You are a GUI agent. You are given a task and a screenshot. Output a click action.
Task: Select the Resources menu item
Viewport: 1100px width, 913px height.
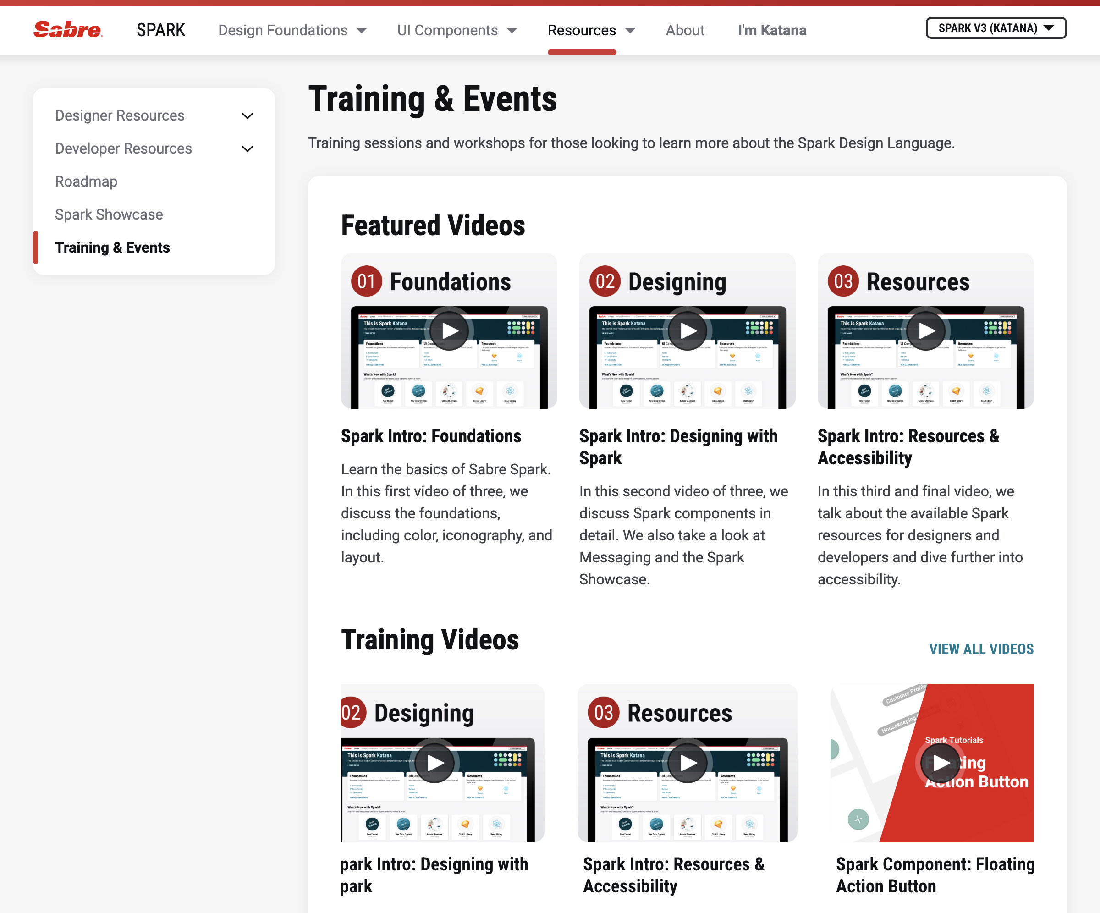tap(582, 30)
